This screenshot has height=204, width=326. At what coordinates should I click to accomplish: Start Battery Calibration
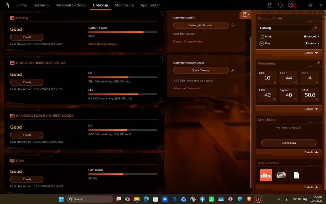coord(201,25)
